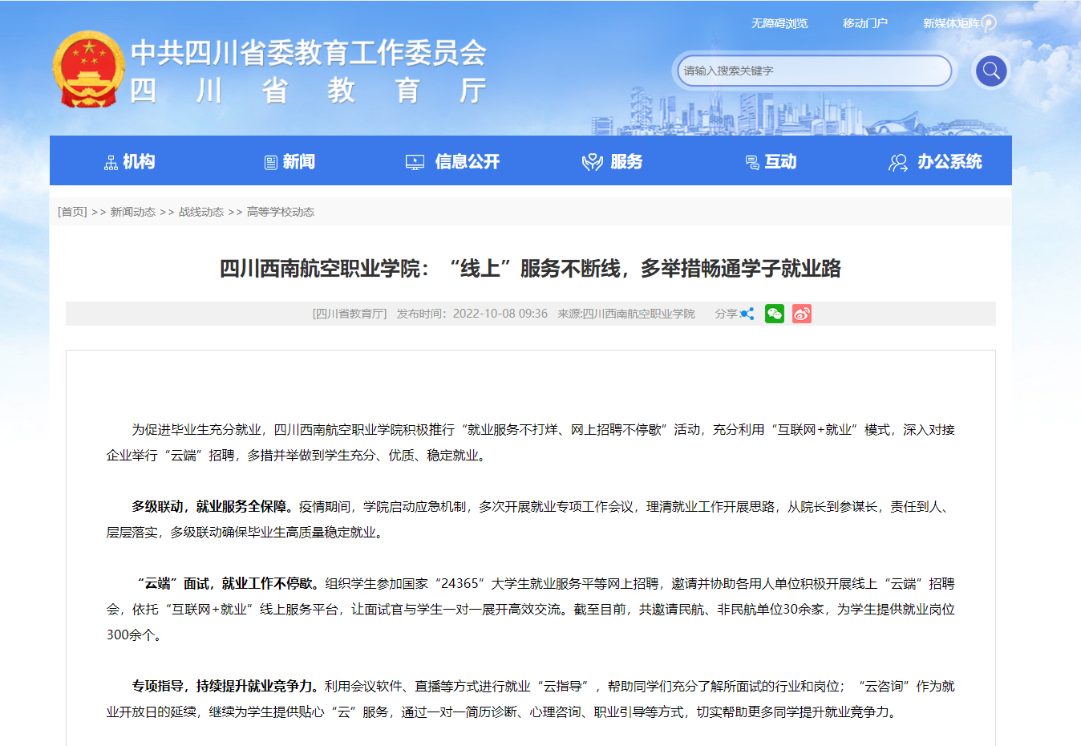Viewport: 1081px width, 746px height.
Task: Click the 来源:四川西南航空职业学院 text
Action: click(626, 314)
